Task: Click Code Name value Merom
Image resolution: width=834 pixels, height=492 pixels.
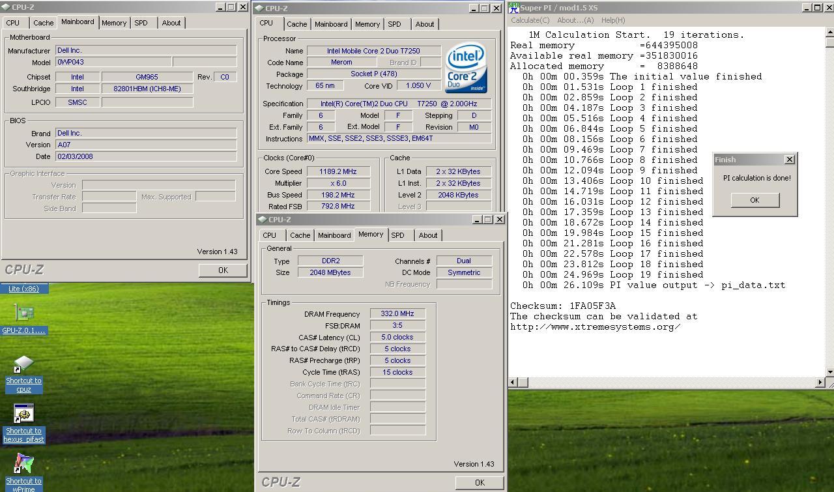Action: point(341,63)
